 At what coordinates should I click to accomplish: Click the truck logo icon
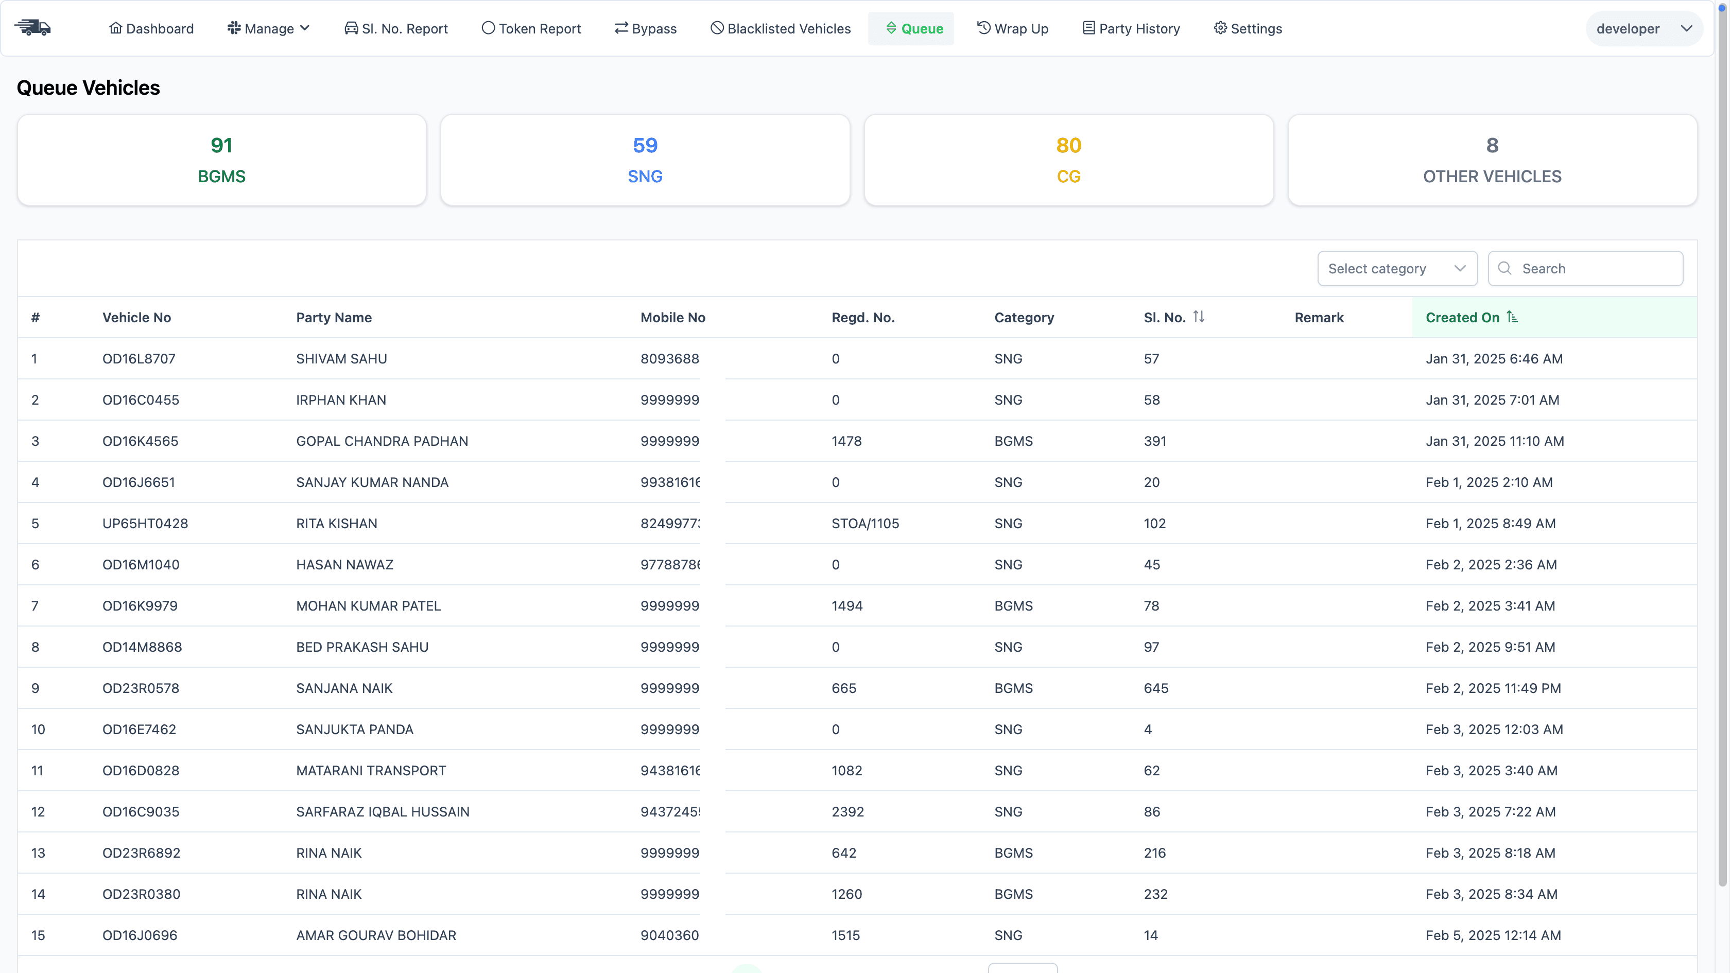click(x=32, y=28)
